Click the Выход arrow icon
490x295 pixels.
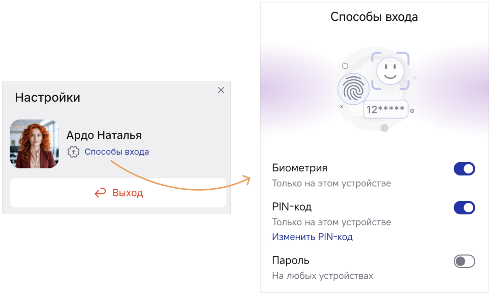tap(100, 193)
